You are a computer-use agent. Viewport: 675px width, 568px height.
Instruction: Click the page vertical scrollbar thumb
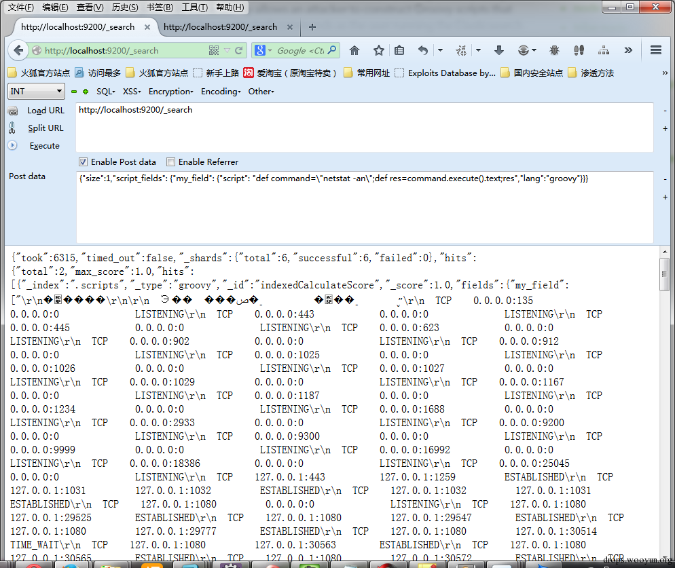pyautogui.click(x=664, y=274)
